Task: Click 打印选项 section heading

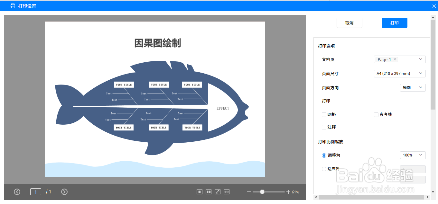Action: click(x=326, y=46)
